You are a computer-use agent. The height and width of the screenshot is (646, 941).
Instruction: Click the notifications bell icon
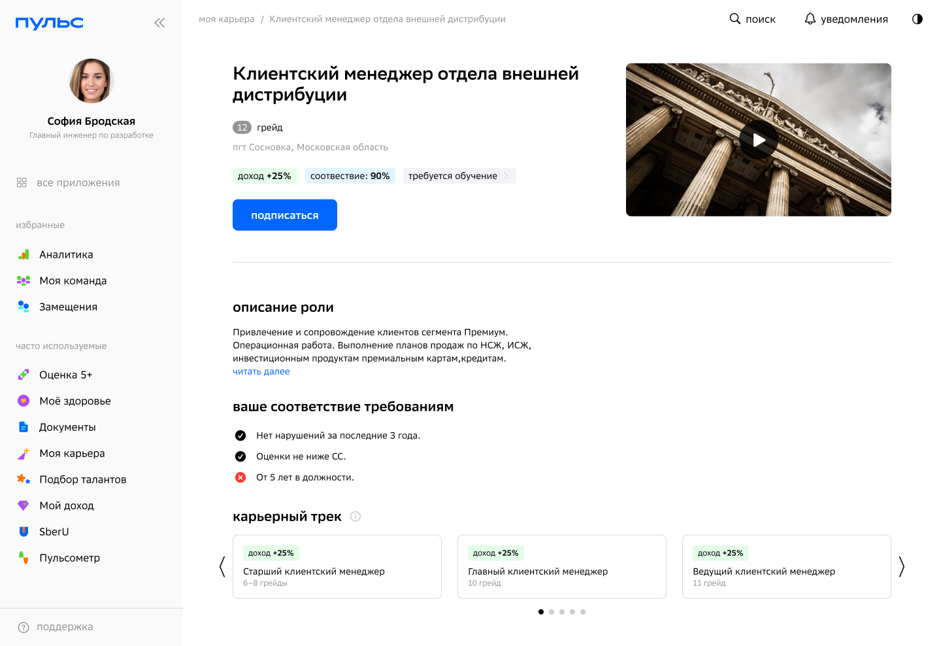pos(810,18)
